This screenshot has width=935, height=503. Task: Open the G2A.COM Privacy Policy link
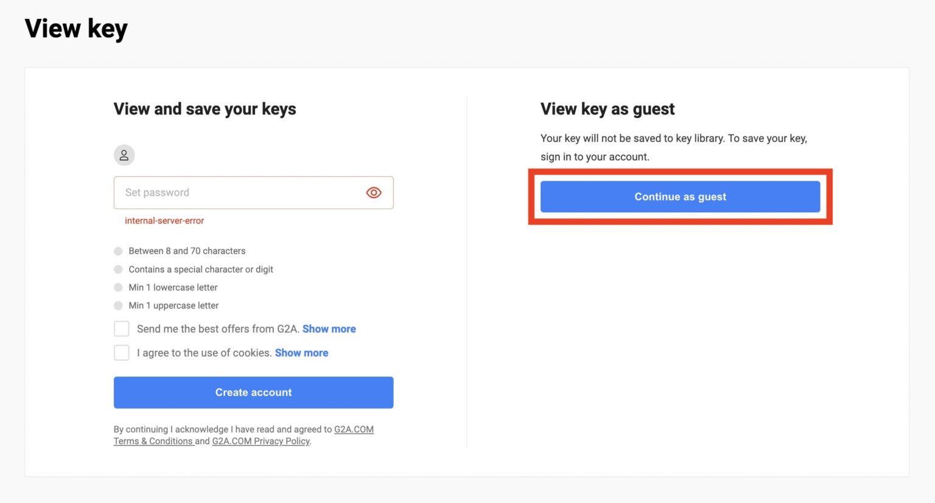261,442
